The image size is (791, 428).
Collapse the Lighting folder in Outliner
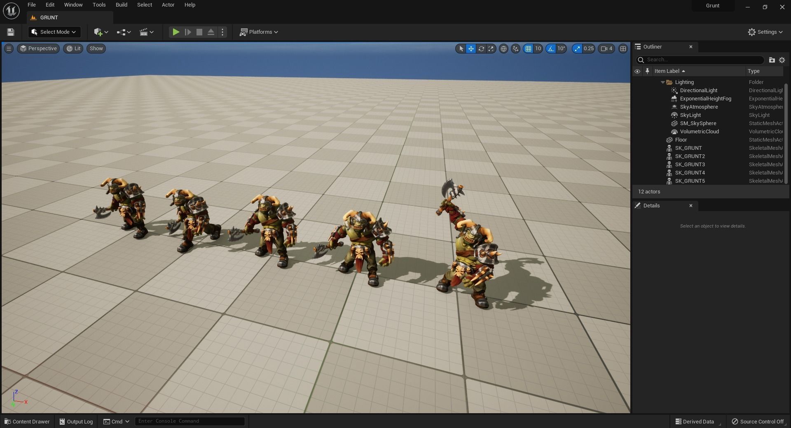[x=662, y=82]
